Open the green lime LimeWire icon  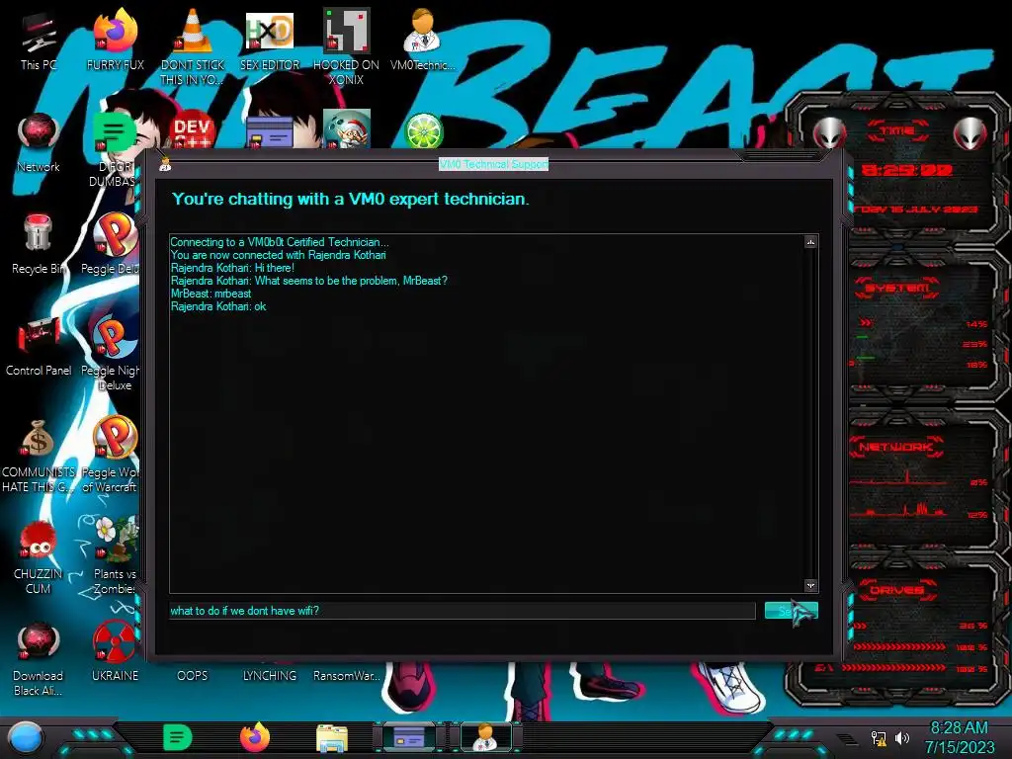click(x=423, y=131)
